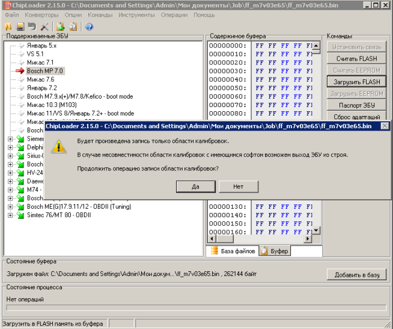Click the hex buffer horizontal scrollbar
Viewport: 393px width, 329px height.
coord(260,240)
